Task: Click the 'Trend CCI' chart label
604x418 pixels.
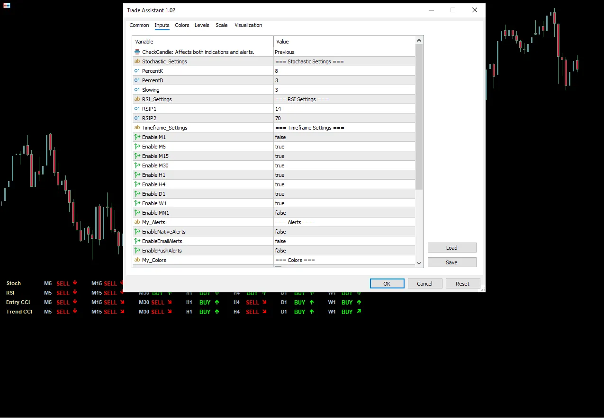Action: click(x=19, y=312)
